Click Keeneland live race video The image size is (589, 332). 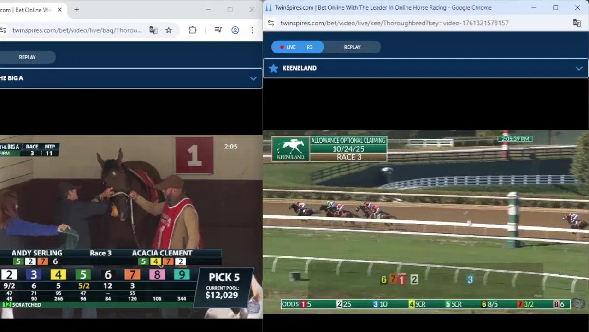(x=426, y=222)
